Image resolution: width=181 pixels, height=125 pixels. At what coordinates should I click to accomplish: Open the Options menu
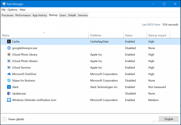pos(12,10)
